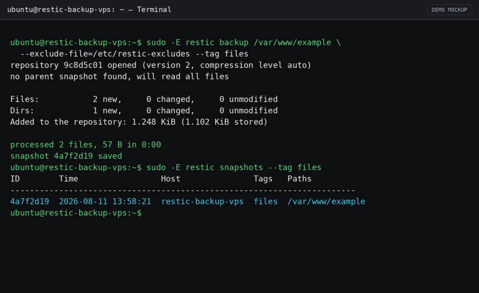Viewport: 479px width, 293px height.
Task: Click the Dirs statistics row
Action: tap(144, 110)
